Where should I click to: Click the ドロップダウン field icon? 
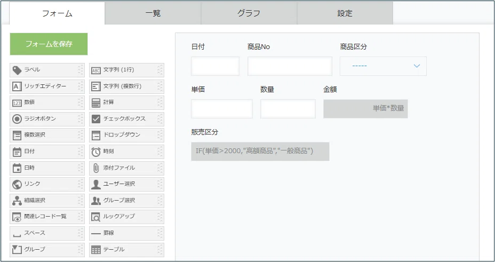point(96,136)
